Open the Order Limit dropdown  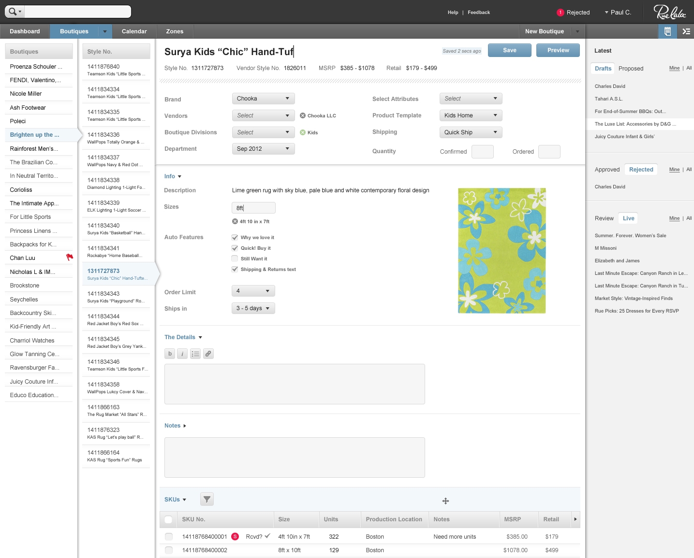coord(253,291)
